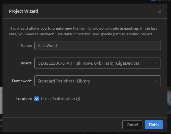Image resolution: width=171 pixels, height=134 pixels.
Task: Click the Project Wizard title text
Action: tap(24, 11)
